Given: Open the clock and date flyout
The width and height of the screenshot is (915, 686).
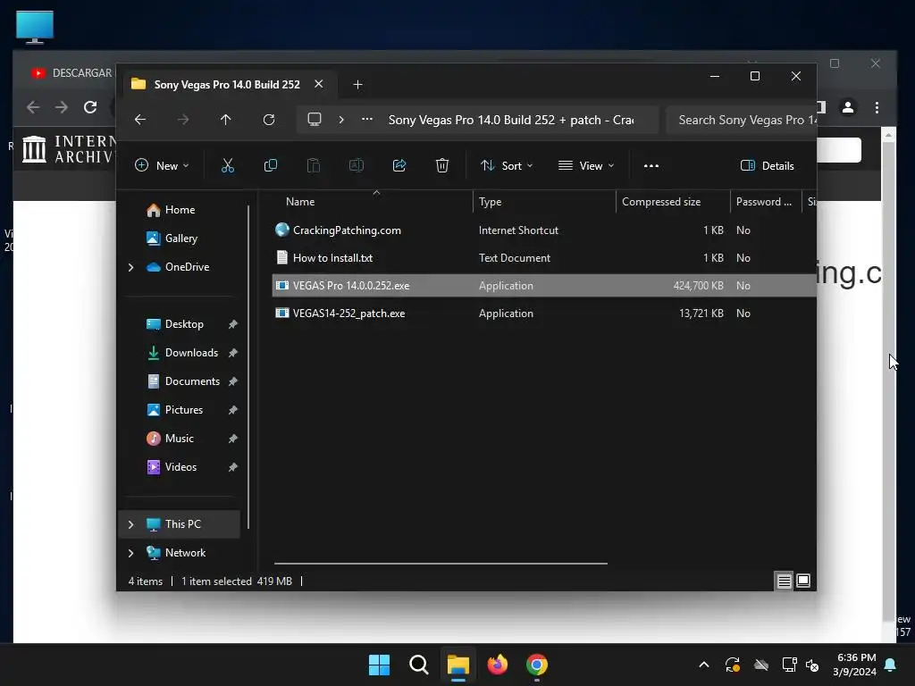Looking at the screenshot, I should [855, 665].
